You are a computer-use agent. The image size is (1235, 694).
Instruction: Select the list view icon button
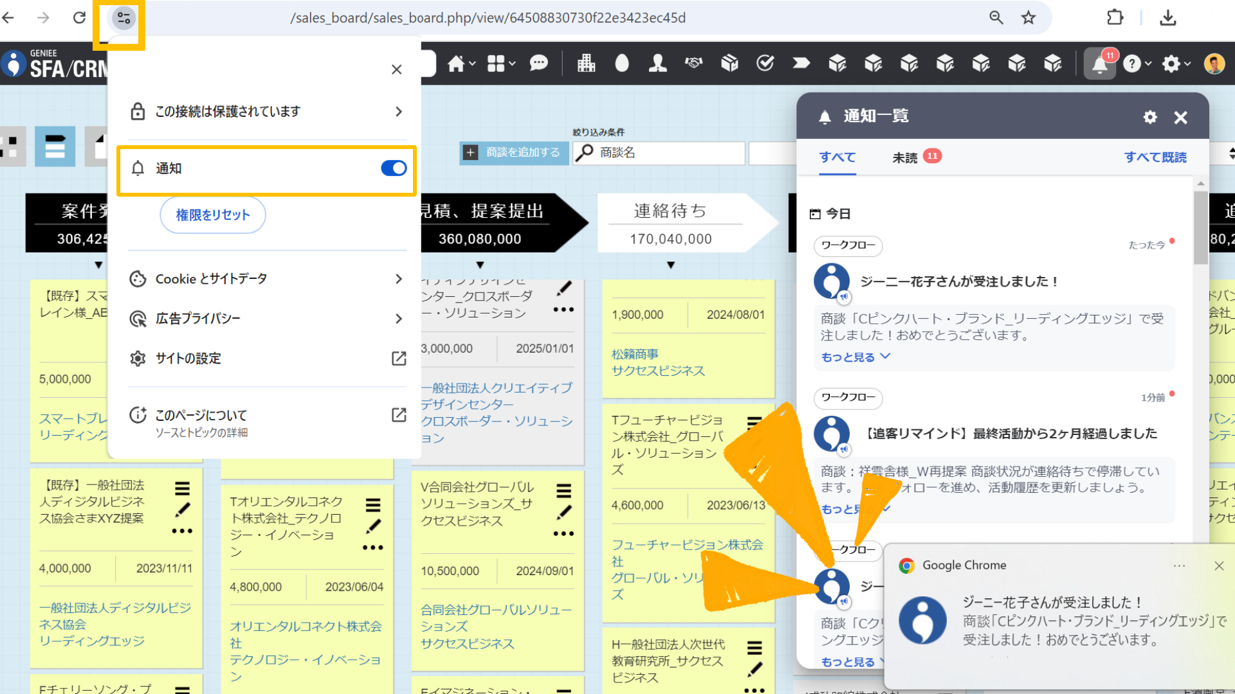click(x=55, y=147)
